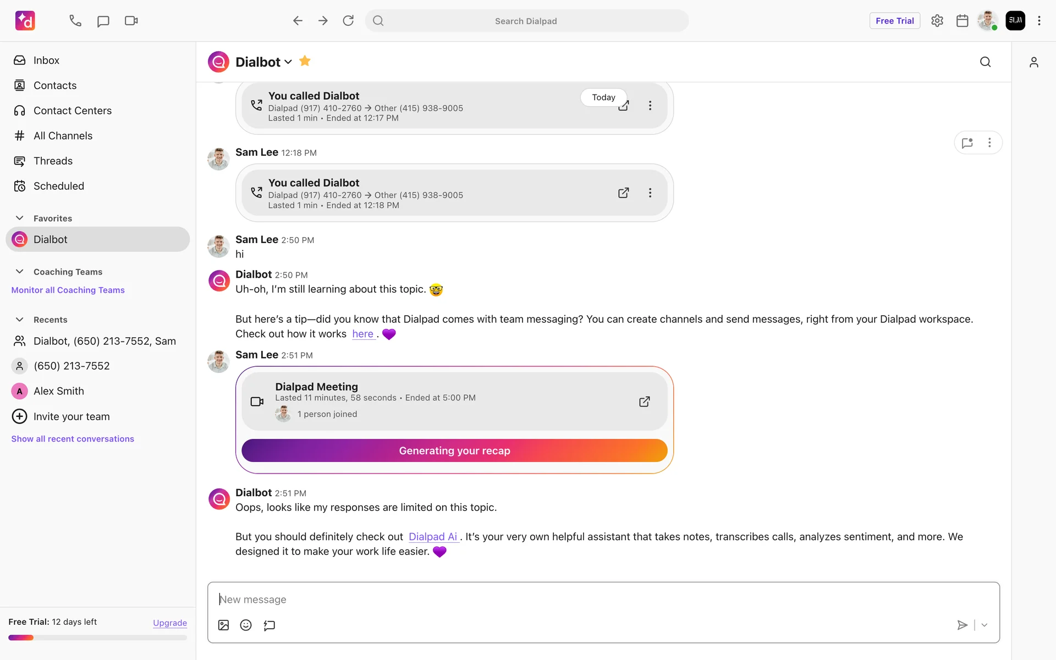Click the emoji picker icon
1056x660 pixels.
pos(246,625)
